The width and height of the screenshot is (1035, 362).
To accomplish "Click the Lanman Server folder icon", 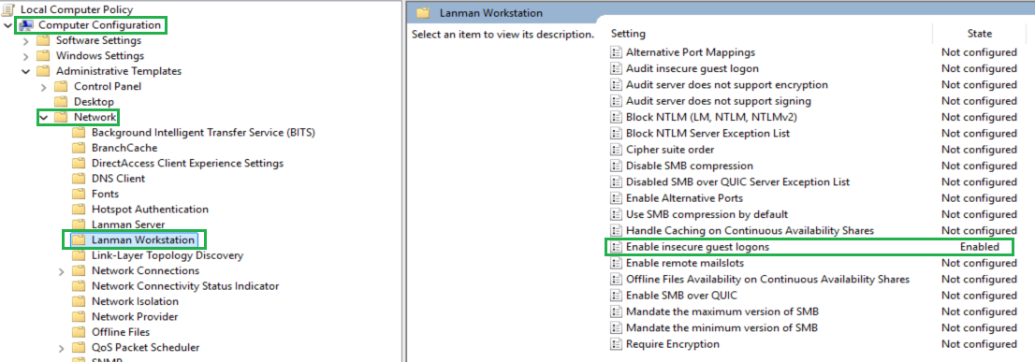I will (x=79, y=224).
